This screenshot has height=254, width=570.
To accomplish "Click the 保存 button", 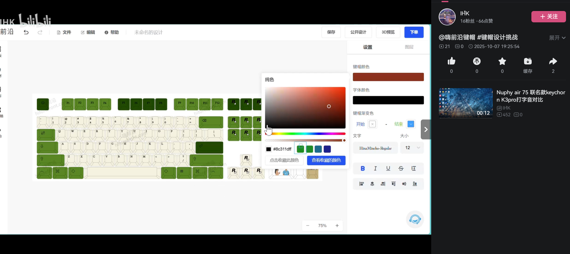I will 331,32.
